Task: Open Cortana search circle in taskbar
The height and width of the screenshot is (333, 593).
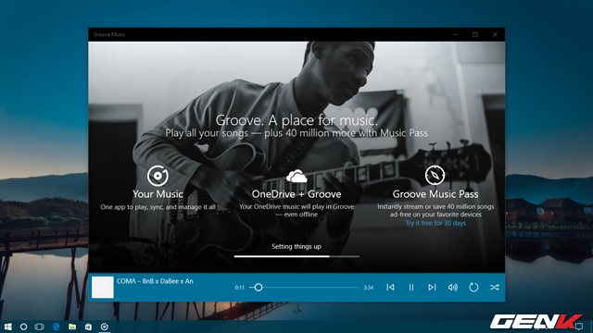Action: tap(23, 327)
